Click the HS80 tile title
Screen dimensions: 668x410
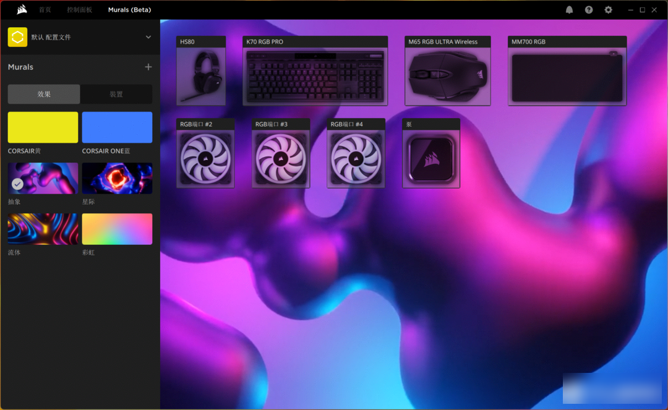tap(187, 41)
